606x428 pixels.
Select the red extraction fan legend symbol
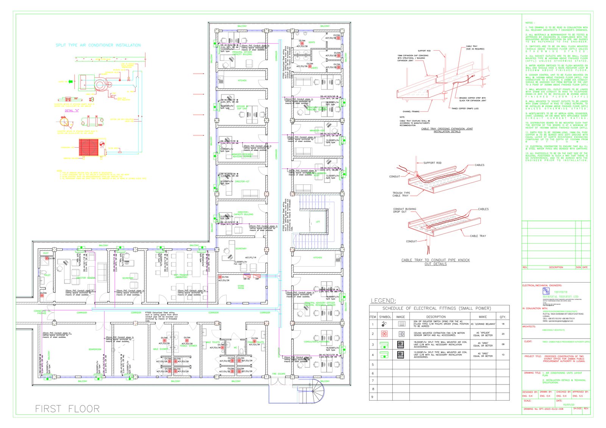(384, 334)
